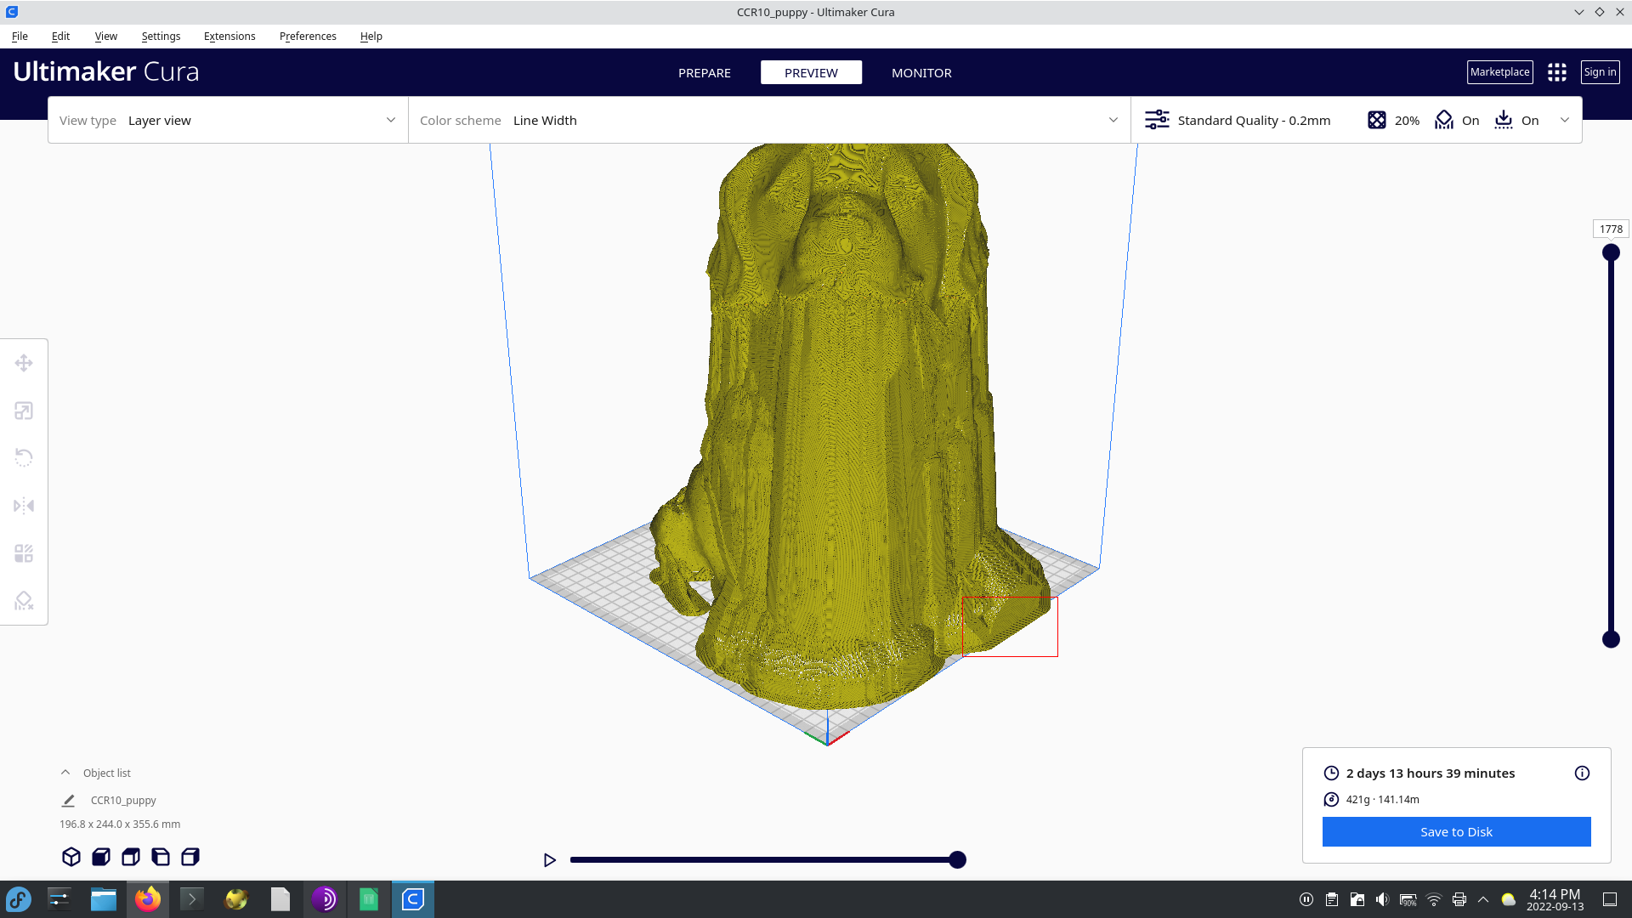
Task: Open Per Model Settings tool
Action: click(24, 554)
